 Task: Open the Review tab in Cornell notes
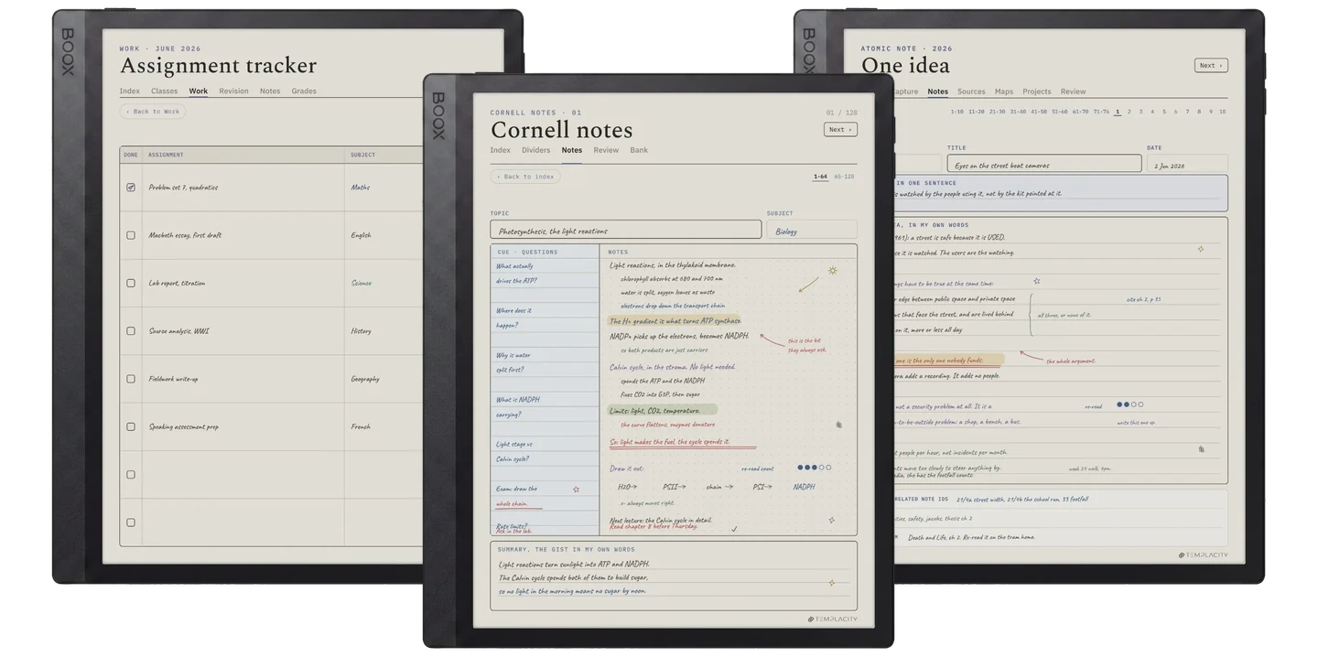pos(606,150)
